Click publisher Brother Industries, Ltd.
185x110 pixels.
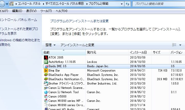[102, 84]
